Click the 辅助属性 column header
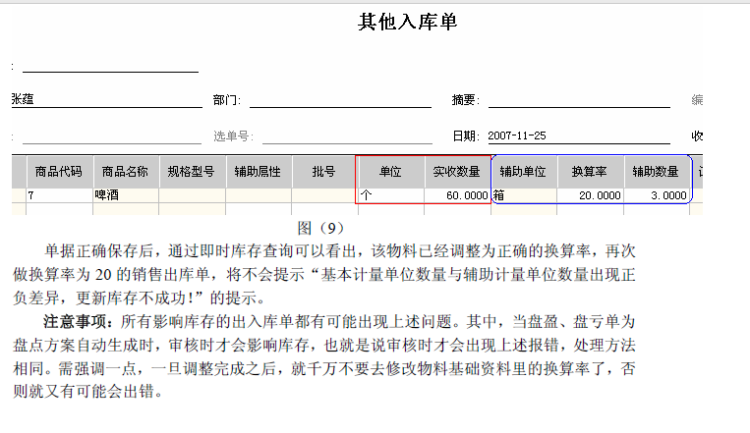The height and width of the screenshot is (433, 750). (258, 172)
